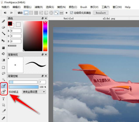The height and width of the screenshot is (122, 139).
Task: Select the Fill rectangle shape tool
Action: 3,48
